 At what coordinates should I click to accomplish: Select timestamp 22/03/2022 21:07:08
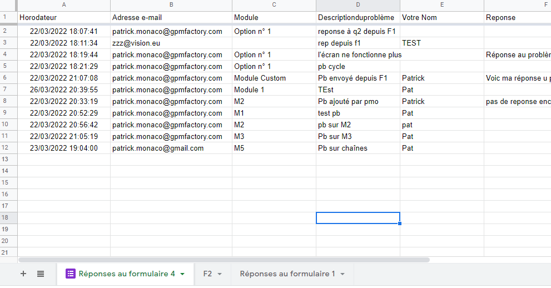64,78
